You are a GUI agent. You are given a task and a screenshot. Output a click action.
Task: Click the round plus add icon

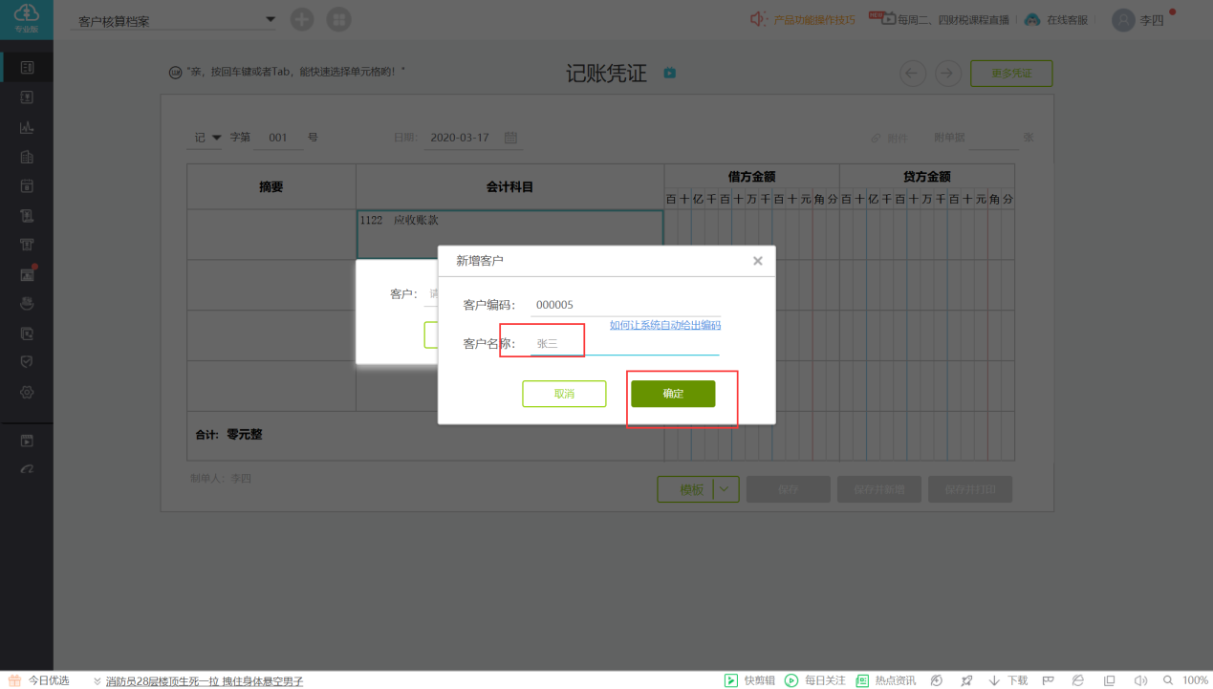click(302, 19)
